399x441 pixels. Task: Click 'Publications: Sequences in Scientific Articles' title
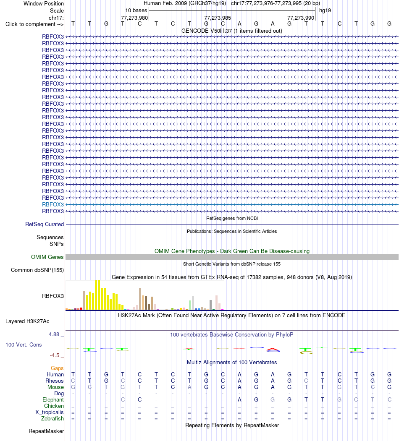[x=232, y=231]
